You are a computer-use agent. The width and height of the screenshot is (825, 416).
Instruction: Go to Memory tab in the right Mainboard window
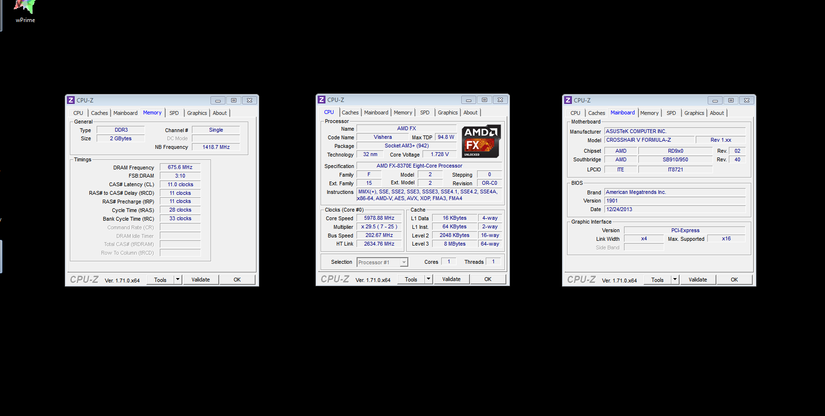[649, 113]
